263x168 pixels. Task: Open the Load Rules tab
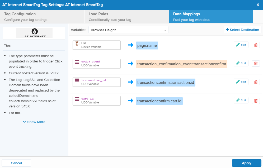click(x=127, y=17)
